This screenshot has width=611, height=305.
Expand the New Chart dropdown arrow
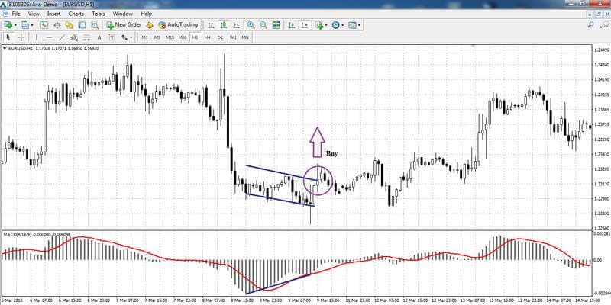(x=15, y=25)
